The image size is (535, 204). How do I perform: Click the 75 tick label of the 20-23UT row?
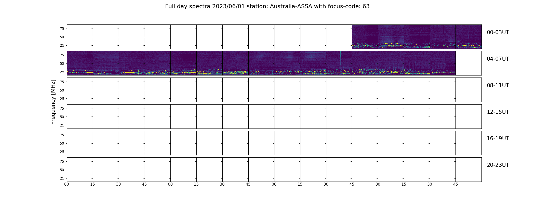click(x=62, y=161)
